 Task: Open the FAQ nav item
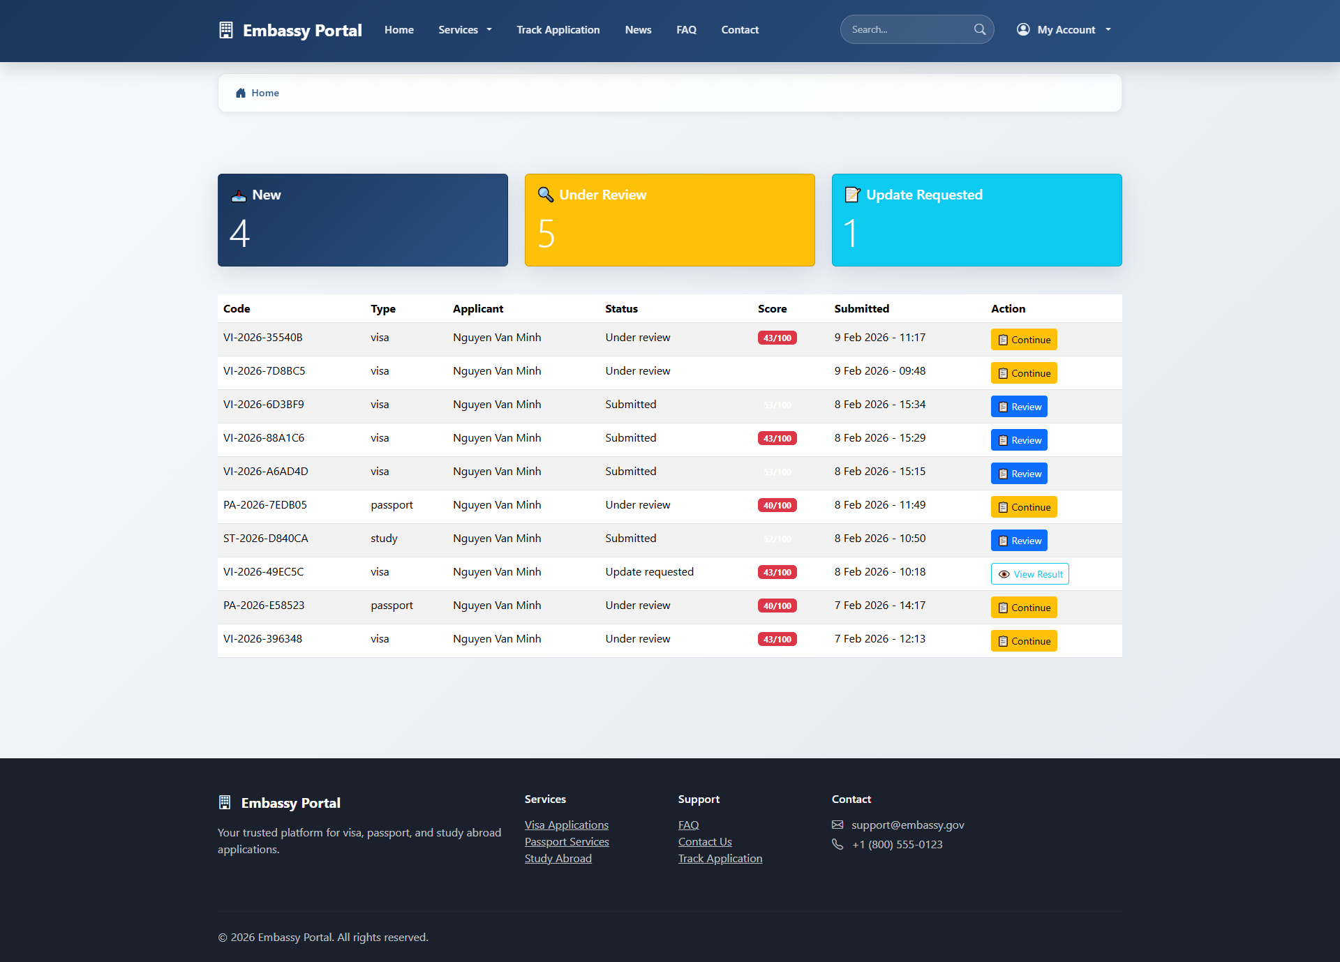tap(686, 30)
